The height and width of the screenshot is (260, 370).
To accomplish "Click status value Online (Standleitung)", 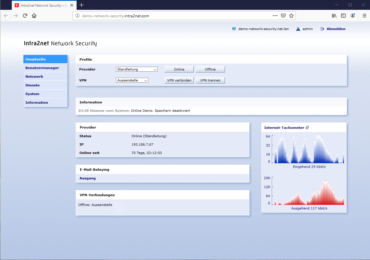I will point(149,136).
